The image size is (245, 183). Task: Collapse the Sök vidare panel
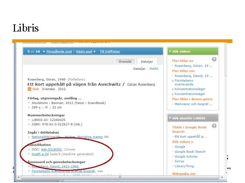pyautogui.click(x=170, y=52)
